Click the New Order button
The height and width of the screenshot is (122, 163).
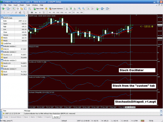[x=38, y=9]
